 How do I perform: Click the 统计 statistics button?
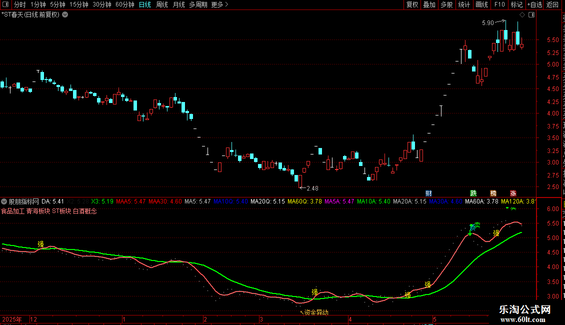coord(464,4)
